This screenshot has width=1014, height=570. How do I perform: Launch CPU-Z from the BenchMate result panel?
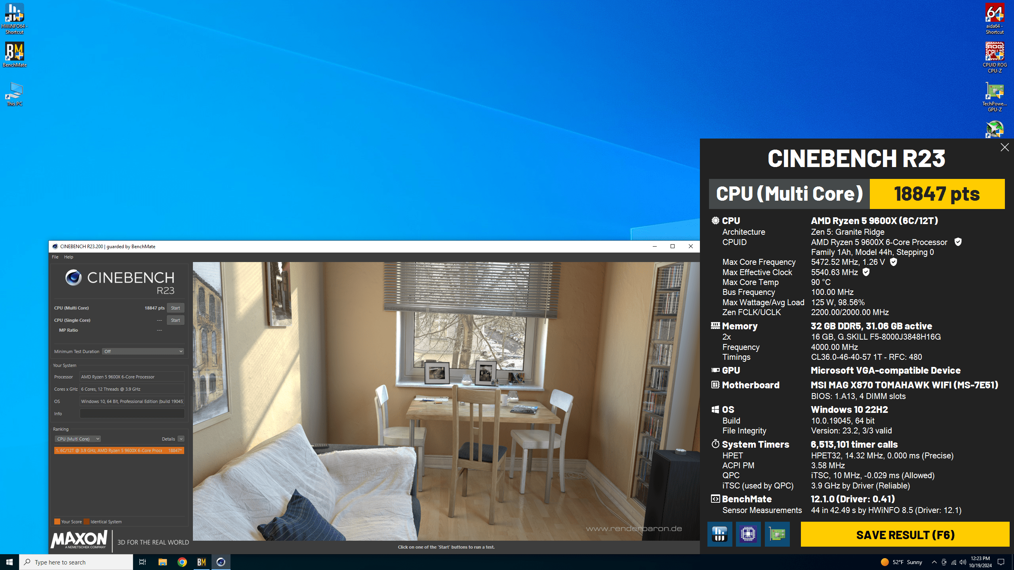(748, 534)
